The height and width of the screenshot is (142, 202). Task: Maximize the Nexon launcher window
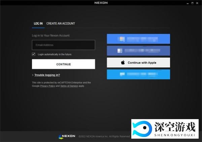[x=192, y=3]
